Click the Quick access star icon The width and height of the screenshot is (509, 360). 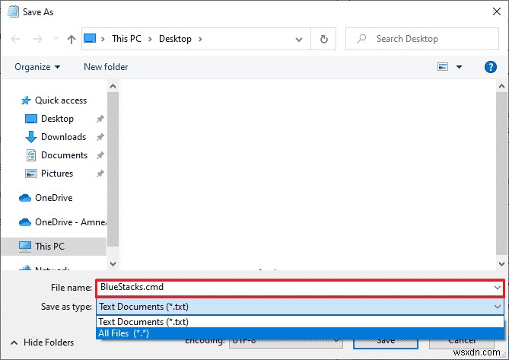click(26, 100)
